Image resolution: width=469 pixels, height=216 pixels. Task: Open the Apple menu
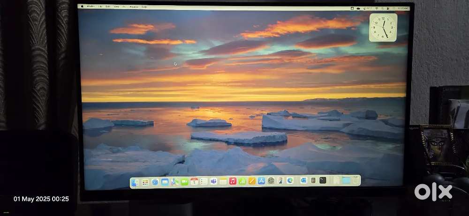pos(82,7)
